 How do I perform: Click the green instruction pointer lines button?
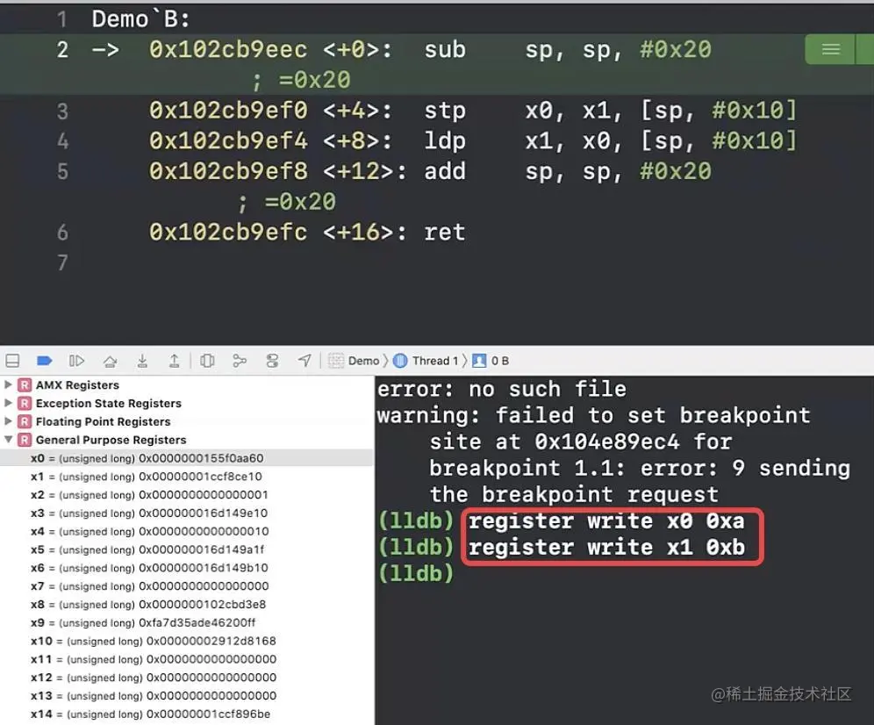point(830,50)
